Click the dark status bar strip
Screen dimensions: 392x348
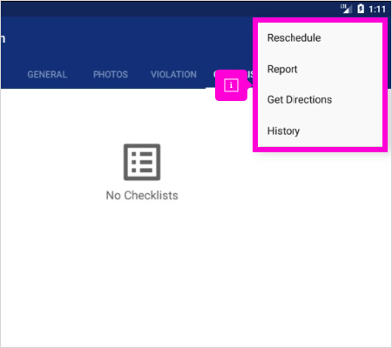coord(168,9)
